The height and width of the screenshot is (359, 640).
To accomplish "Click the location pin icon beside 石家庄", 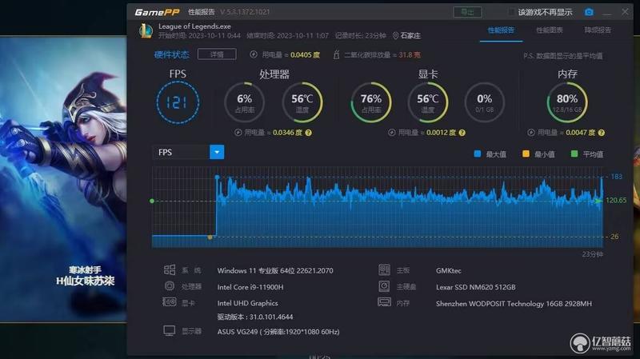I will tap(395, 36).
